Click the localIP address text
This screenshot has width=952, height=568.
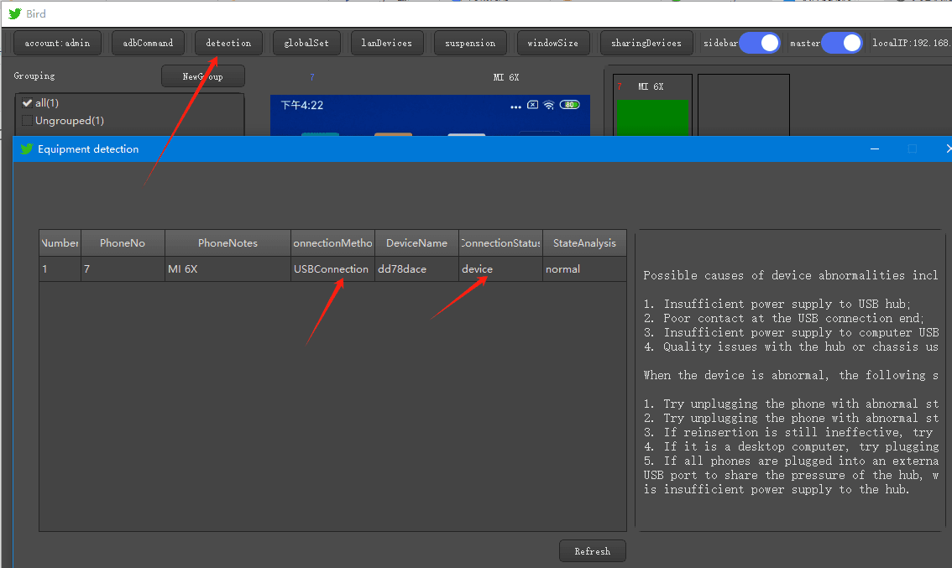[912, 43]
